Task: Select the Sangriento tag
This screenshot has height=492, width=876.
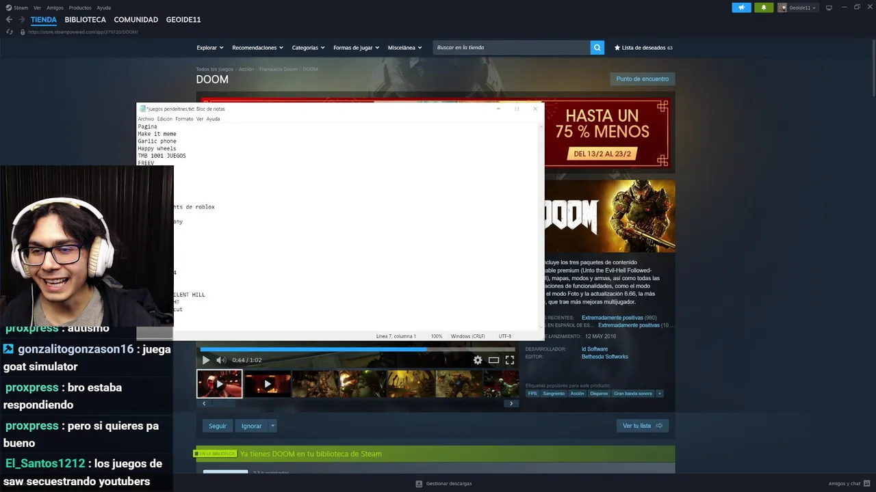Action: 554,394
